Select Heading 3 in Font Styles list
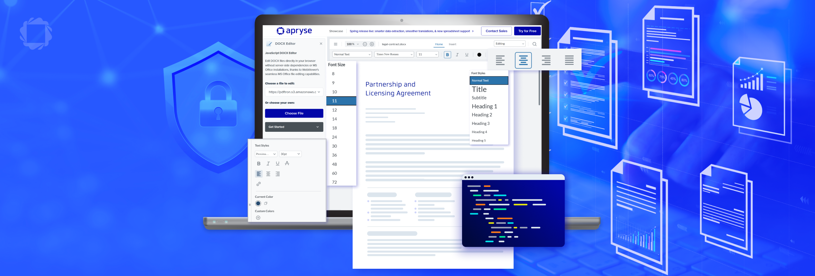 (x=481, y=124)
